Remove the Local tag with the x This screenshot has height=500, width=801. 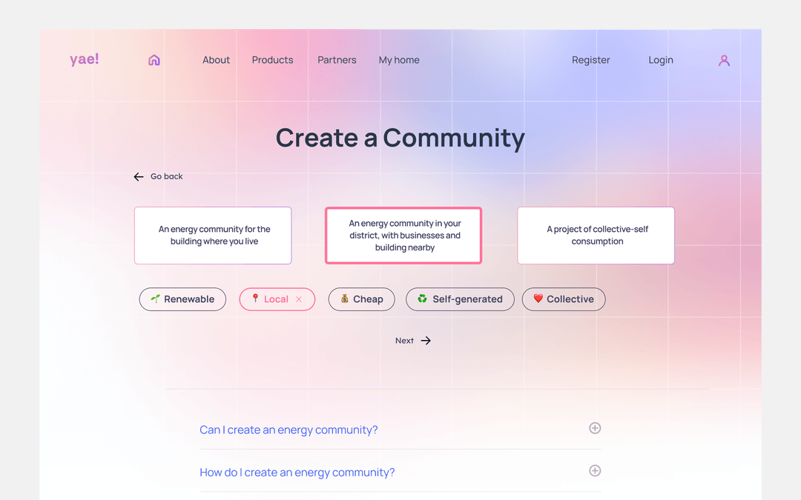[298, 299]
